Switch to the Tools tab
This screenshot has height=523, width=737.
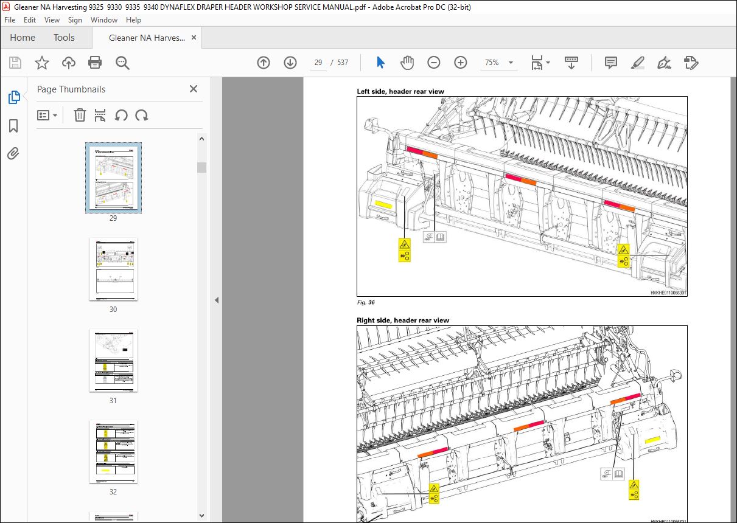(64, 38)
